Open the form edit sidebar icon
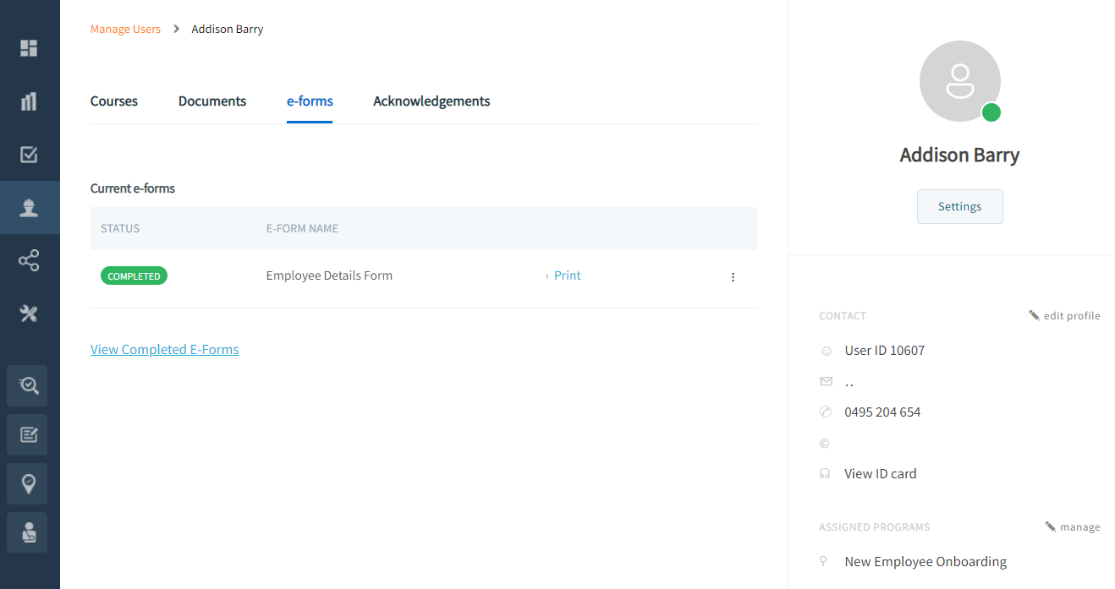 point(29,434)
